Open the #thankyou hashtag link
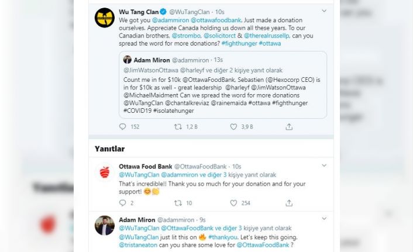The height and width of the screenshot is (252, 413). (222, 237)
